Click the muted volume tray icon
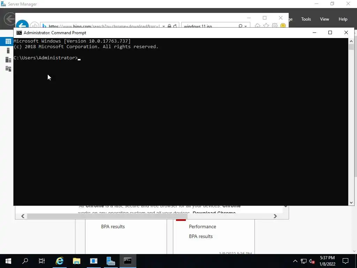This screenshot has width=357, height=268. coord(312,261)
